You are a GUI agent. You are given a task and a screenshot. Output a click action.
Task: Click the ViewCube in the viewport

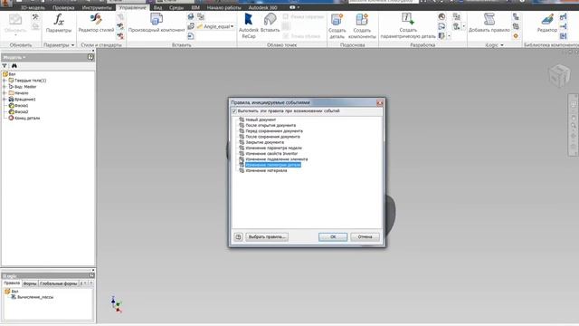559,75
